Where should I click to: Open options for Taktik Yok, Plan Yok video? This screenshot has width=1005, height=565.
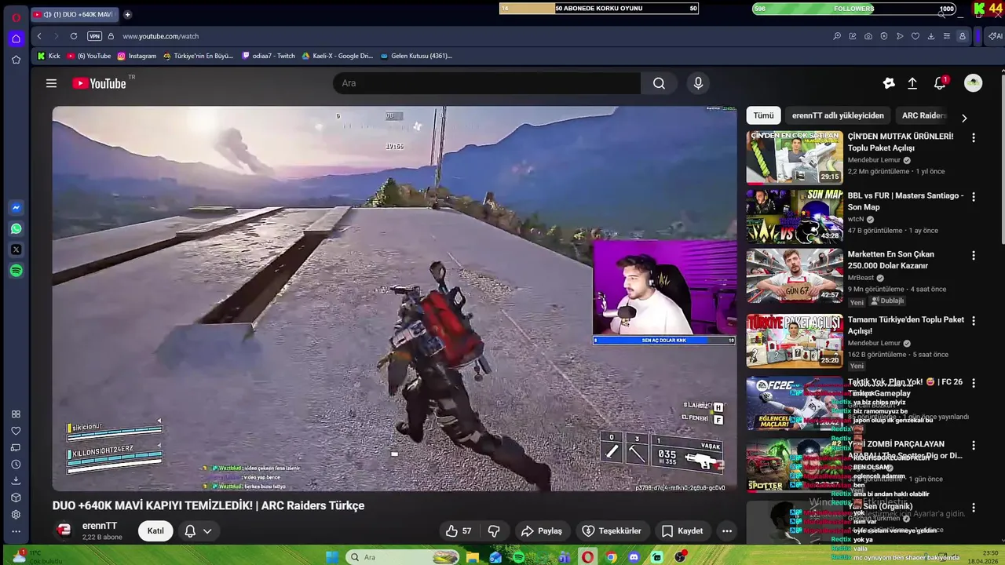point(974,383)
